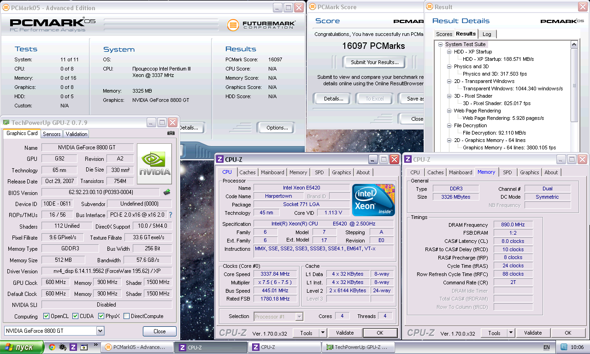The width and height of the screenshot is (590, 354).
Task: Collapse the System Test Suite tree node
Action: [440, 44]
